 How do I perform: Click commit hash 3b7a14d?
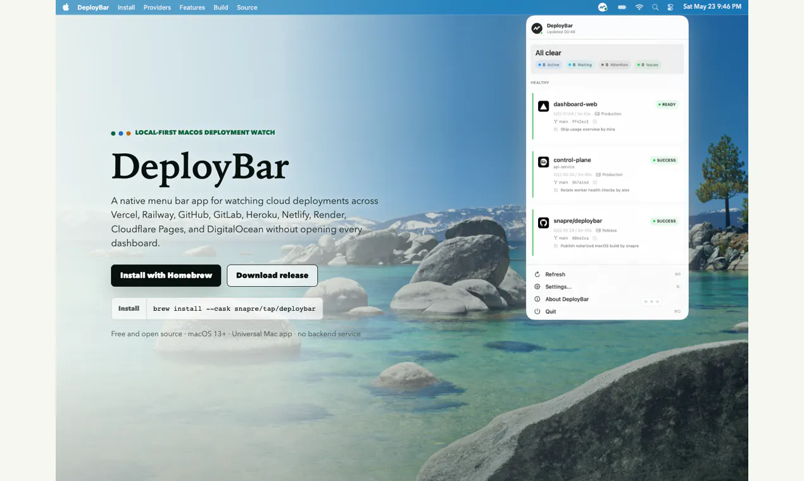click(x=580, y=182)
